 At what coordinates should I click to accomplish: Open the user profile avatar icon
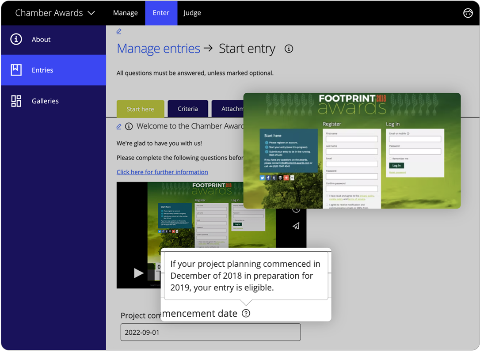click(468, 13)
